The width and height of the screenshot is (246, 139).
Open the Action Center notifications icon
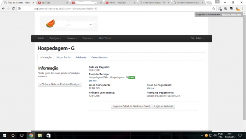pos(240,136)
